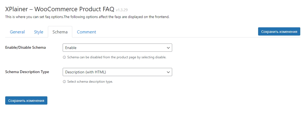Select the Schema tab
The width and height of the screenshot is (303, 124).
(x=60, y=32)
